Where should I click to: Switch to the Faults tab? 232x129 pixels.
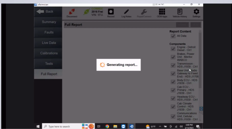pos(49,33)
